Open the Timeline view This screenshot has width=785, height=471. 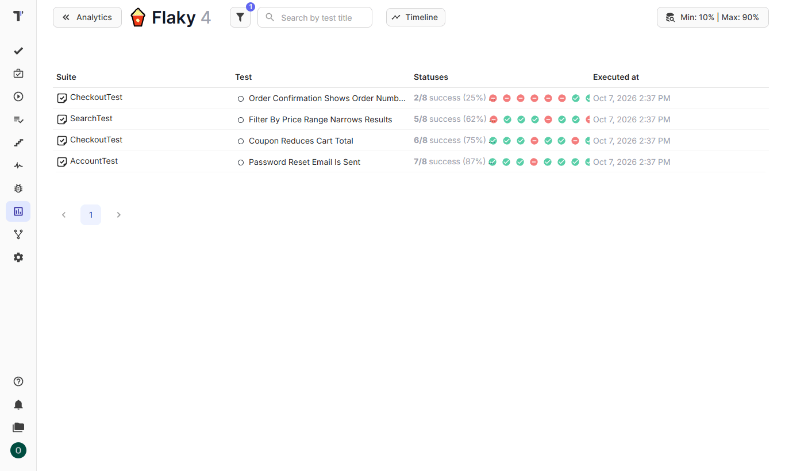pyautogui.click(x=415, y=17)
